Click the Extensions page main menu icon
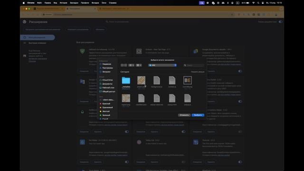304x171 pixels. coord(24,22)
